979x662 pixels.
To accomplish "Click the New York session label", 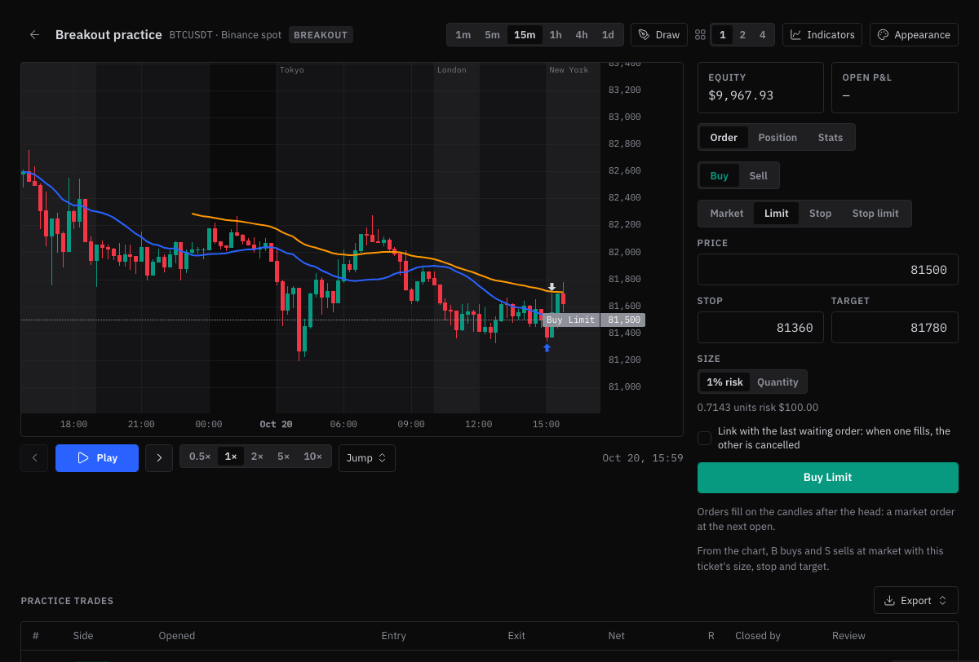I will pos(569,70).
